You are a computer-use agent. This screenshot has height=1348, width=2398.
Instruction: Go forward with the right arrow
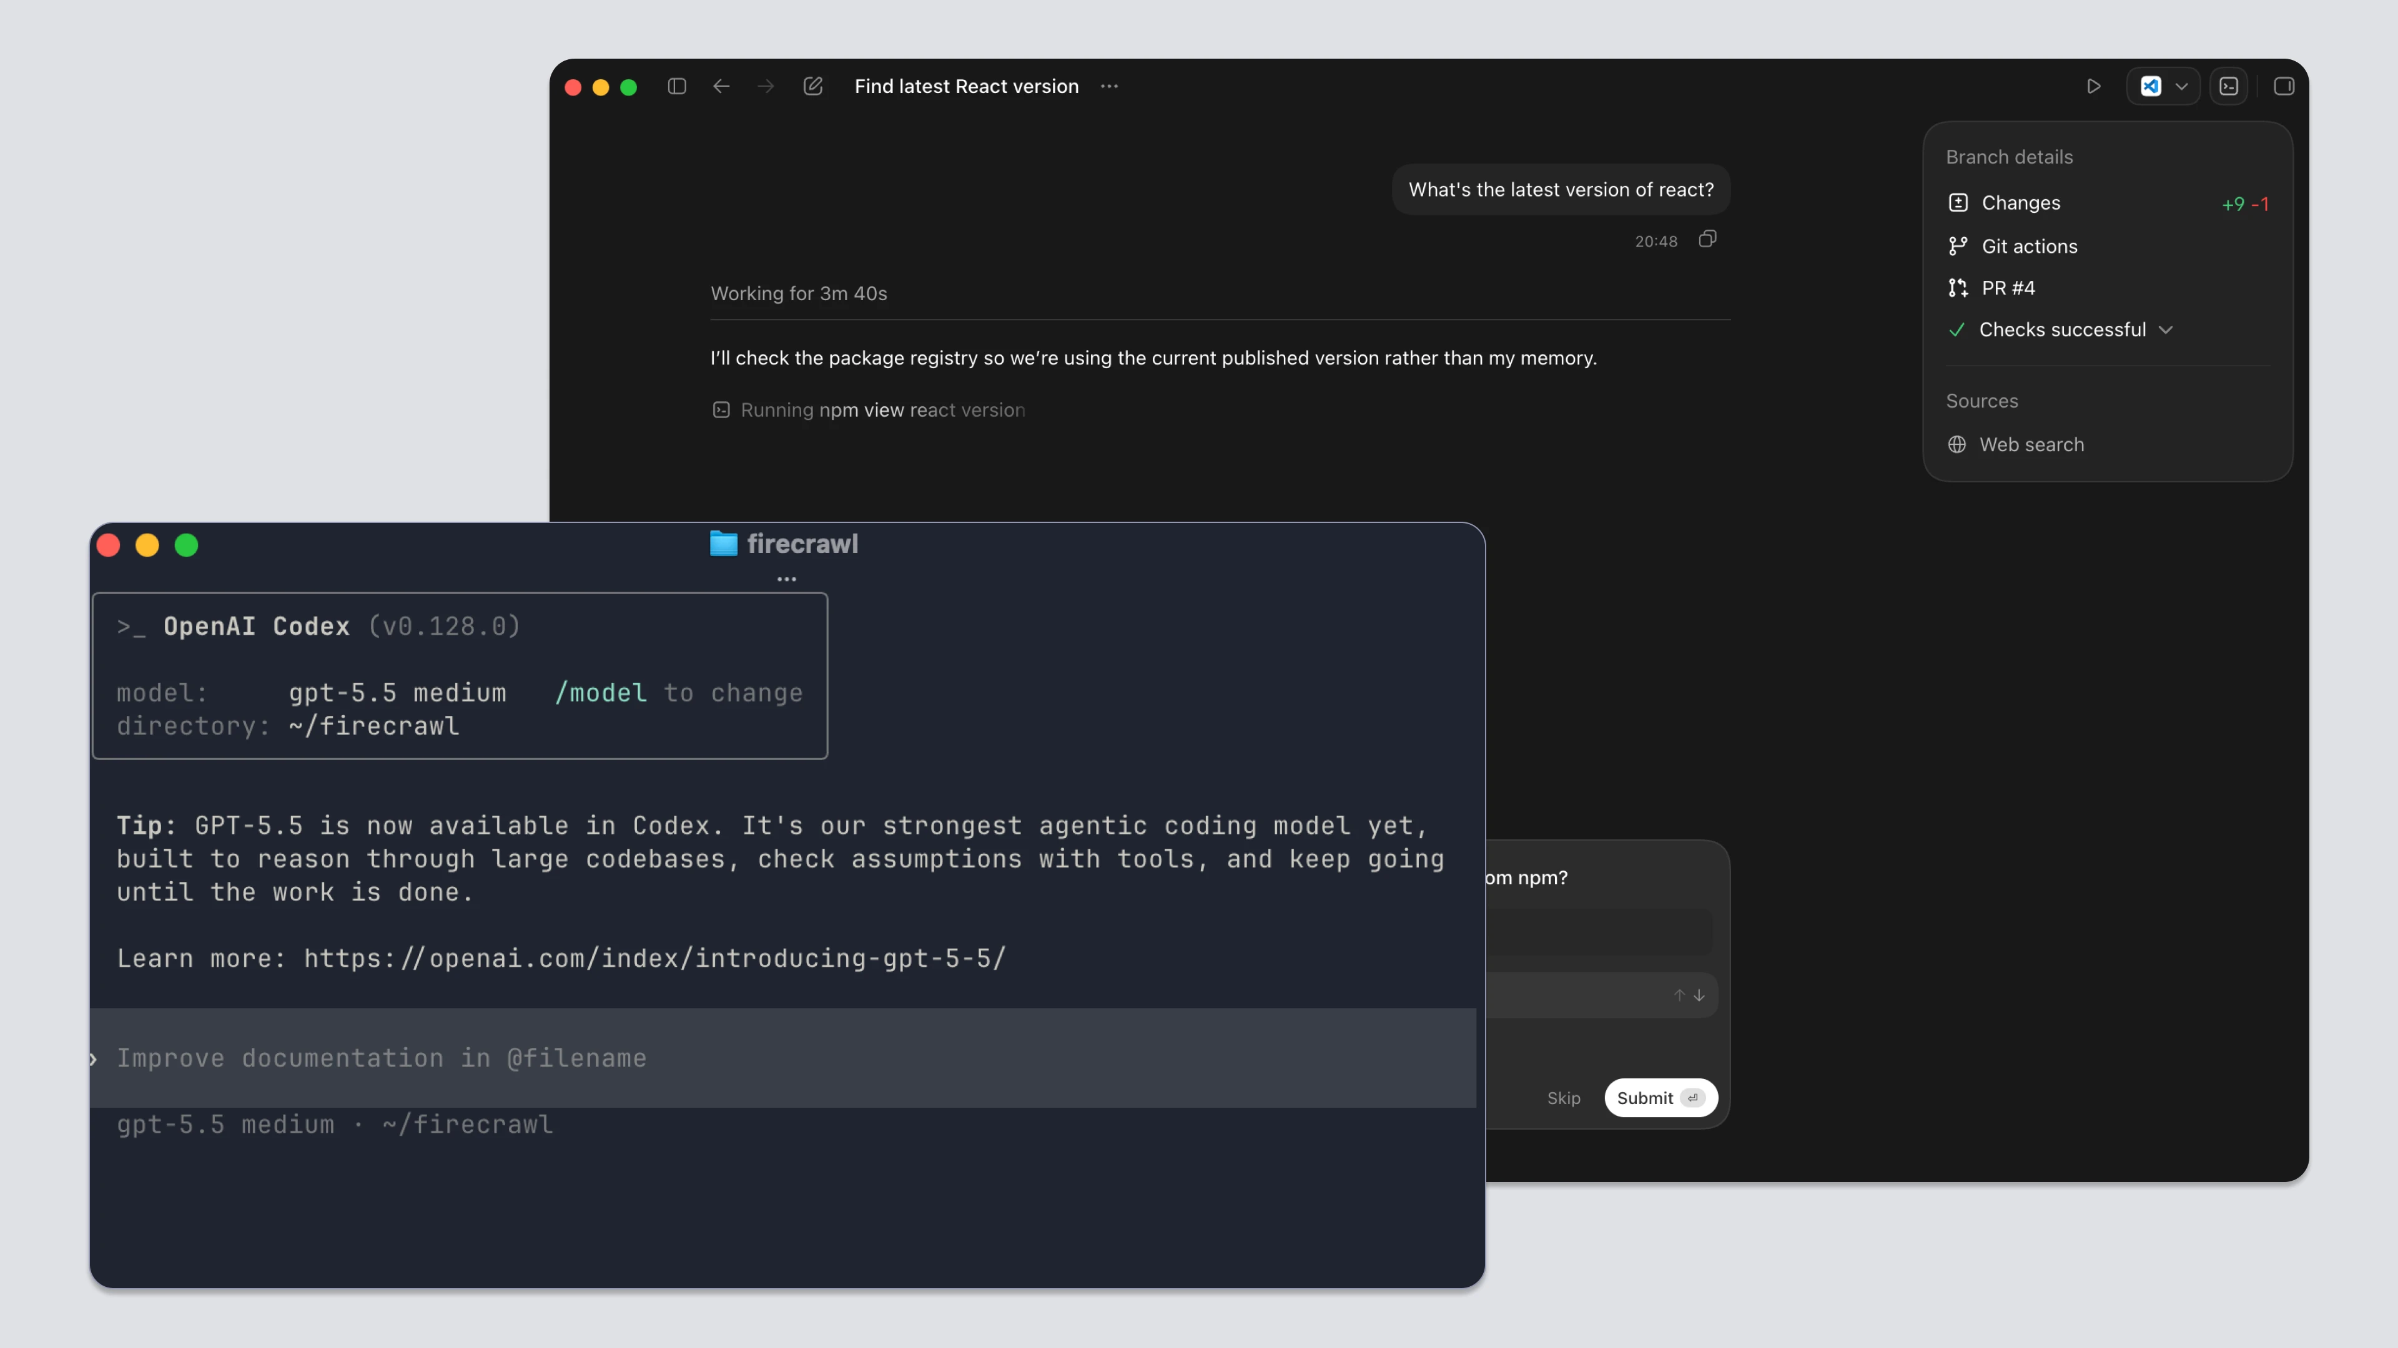pos(766,87)
